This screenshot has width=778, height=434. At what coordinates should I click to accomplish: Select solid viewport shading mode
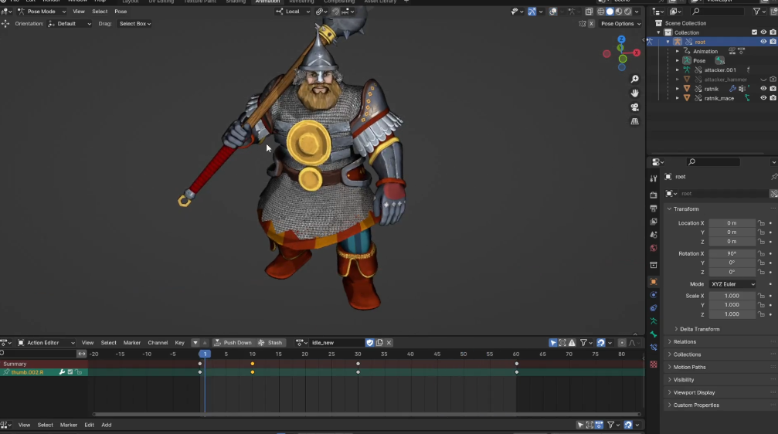click(609, 12)
